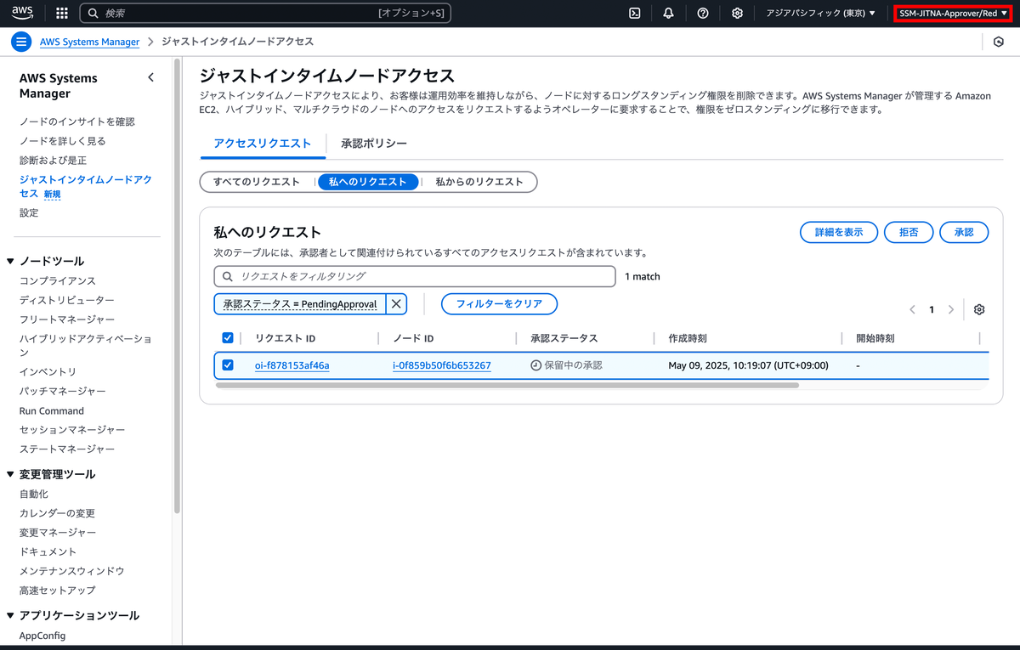Open 診断および是正 in sidebar
This screenshot has height=650, width=1020.
pos(53,161)
